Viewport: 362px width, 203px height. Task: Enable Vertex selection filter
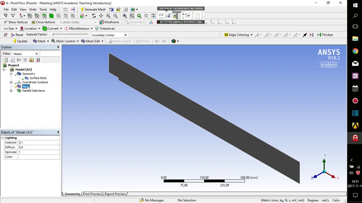coord(30,16)
